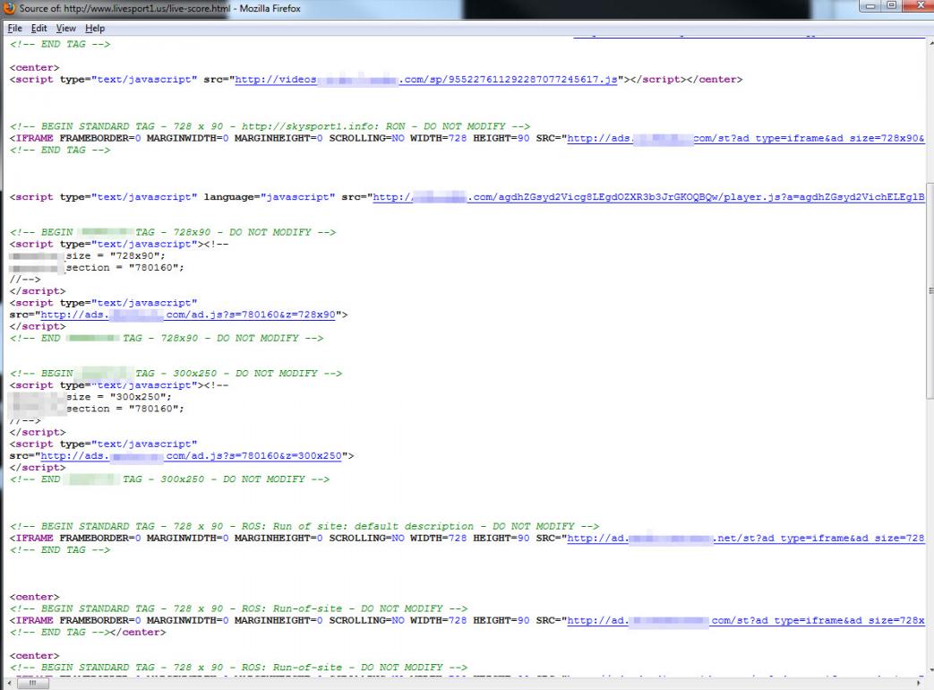934x690 pixels.
Task: Click the Firefox icon in the title bar
Action: coord(9,8)
